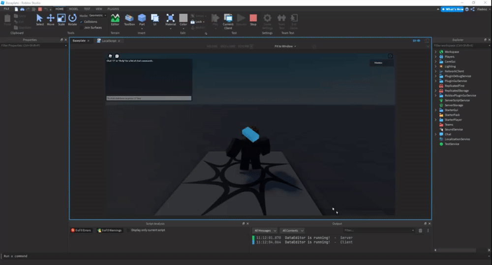Screen dimensions: 492x265
Task: Clear output with the trash icon
Action: point(421,231)
